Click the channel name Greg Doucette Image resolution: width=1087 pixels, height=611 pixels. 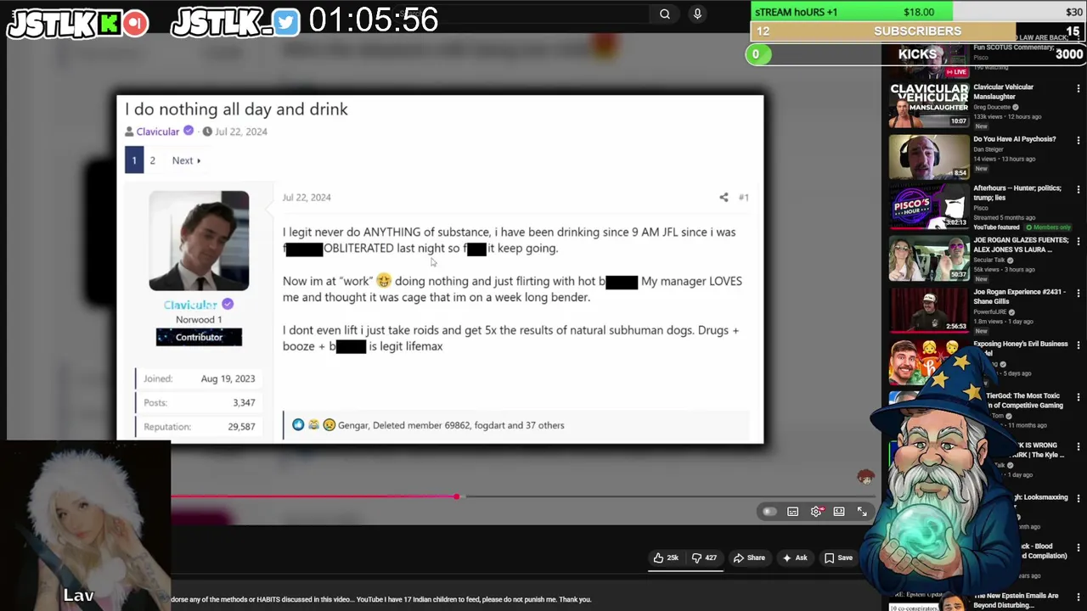click(x=991, y=107)
